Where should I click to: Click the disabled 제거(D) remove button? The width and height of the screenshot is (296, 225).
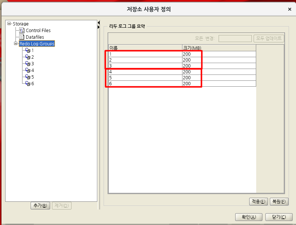pos(62,205)
